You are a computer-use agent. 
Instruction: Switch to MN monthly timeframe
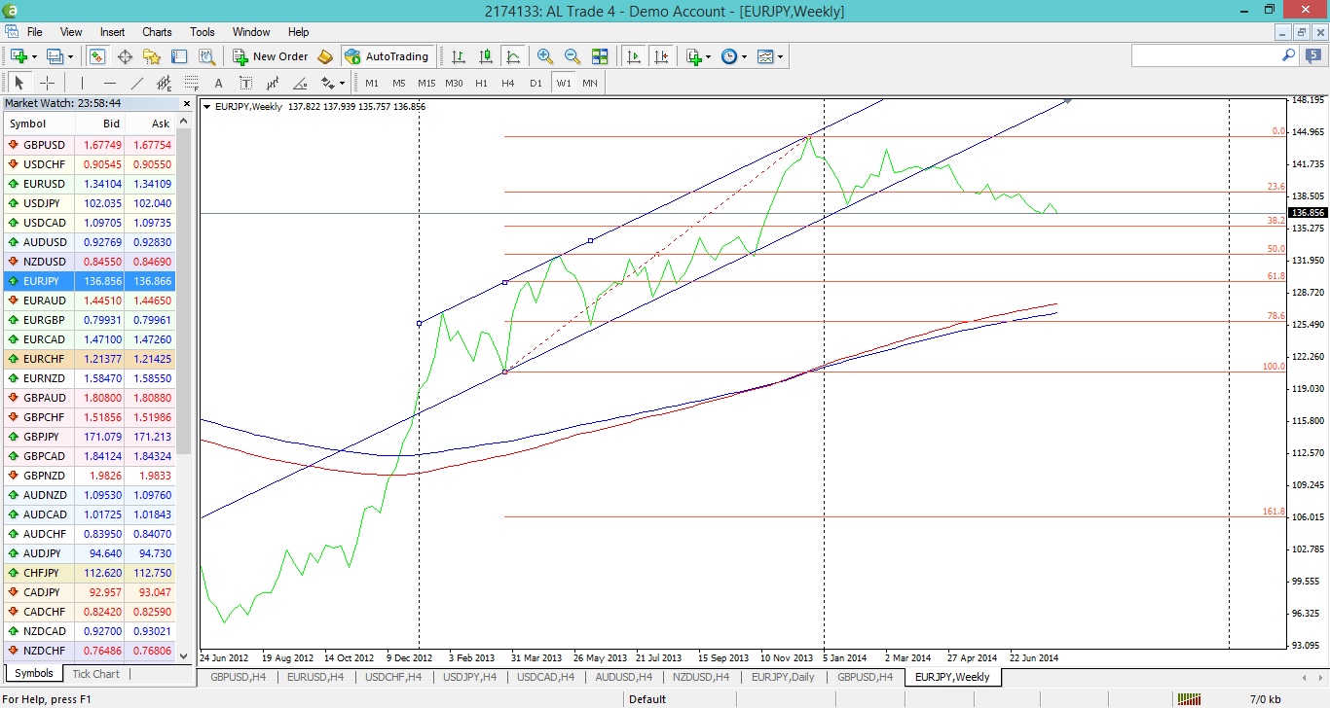pos(590,83)
